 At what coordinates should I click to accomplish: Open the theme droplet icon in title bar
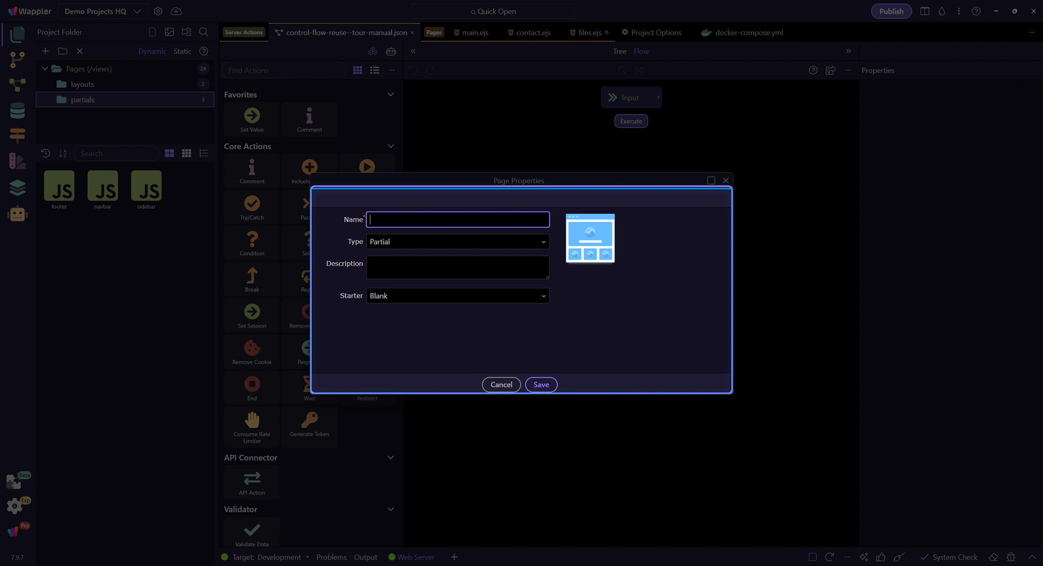[942, 11]
